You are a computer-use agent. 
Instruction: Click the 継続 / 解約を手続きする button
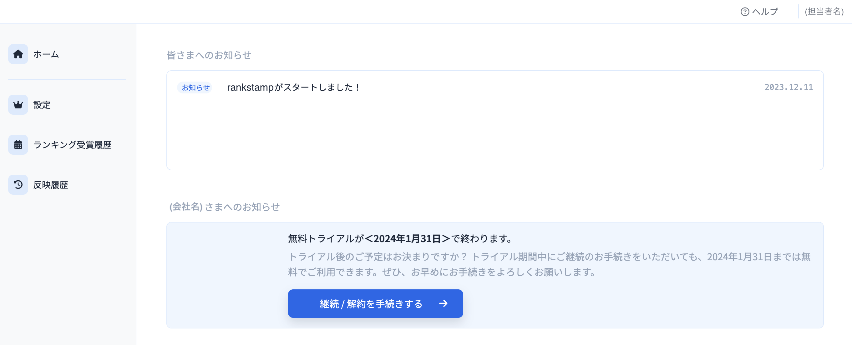coord(375,303)
